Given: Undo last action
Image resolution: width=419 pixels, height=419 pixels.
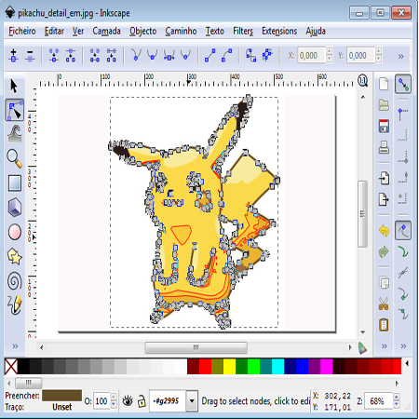Looking at the screenshot, I should (x=384, y=231).
